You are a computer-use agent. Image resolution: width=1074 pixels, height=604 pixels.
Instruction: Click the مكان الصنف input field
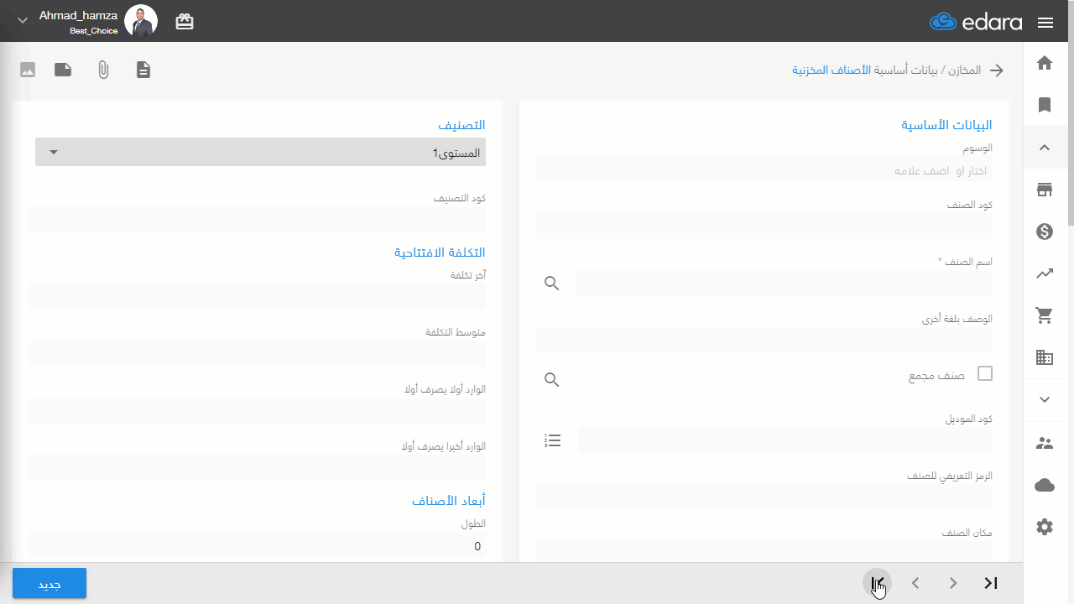(x=764, y=551)
